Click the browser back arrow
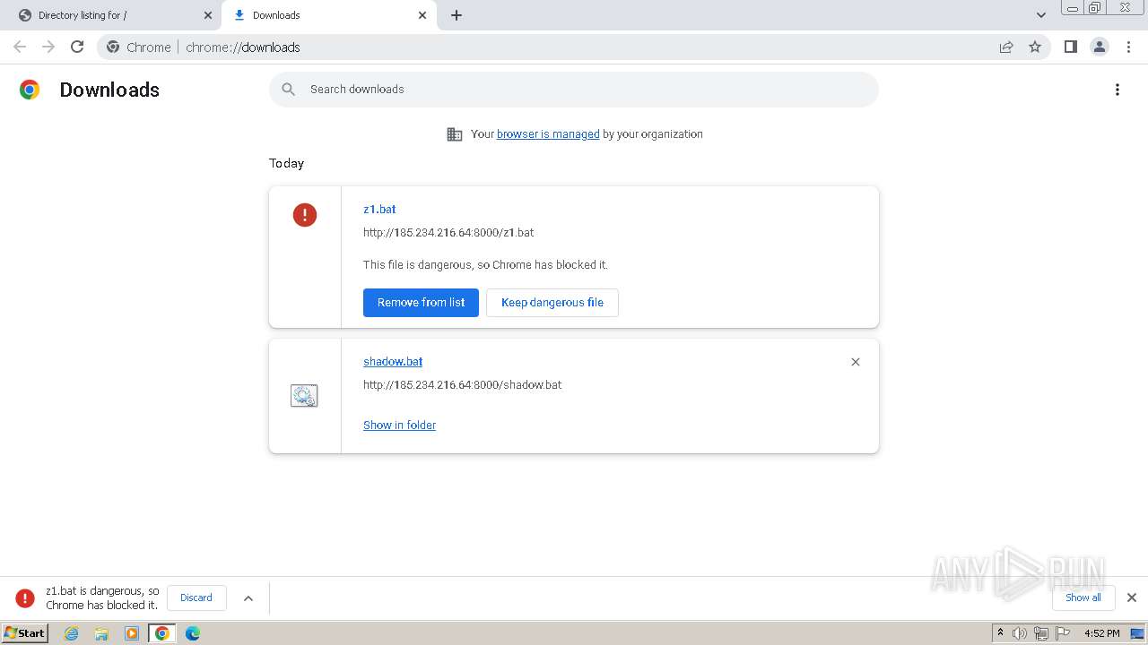The image size is (1148, 645). (20, 47)
